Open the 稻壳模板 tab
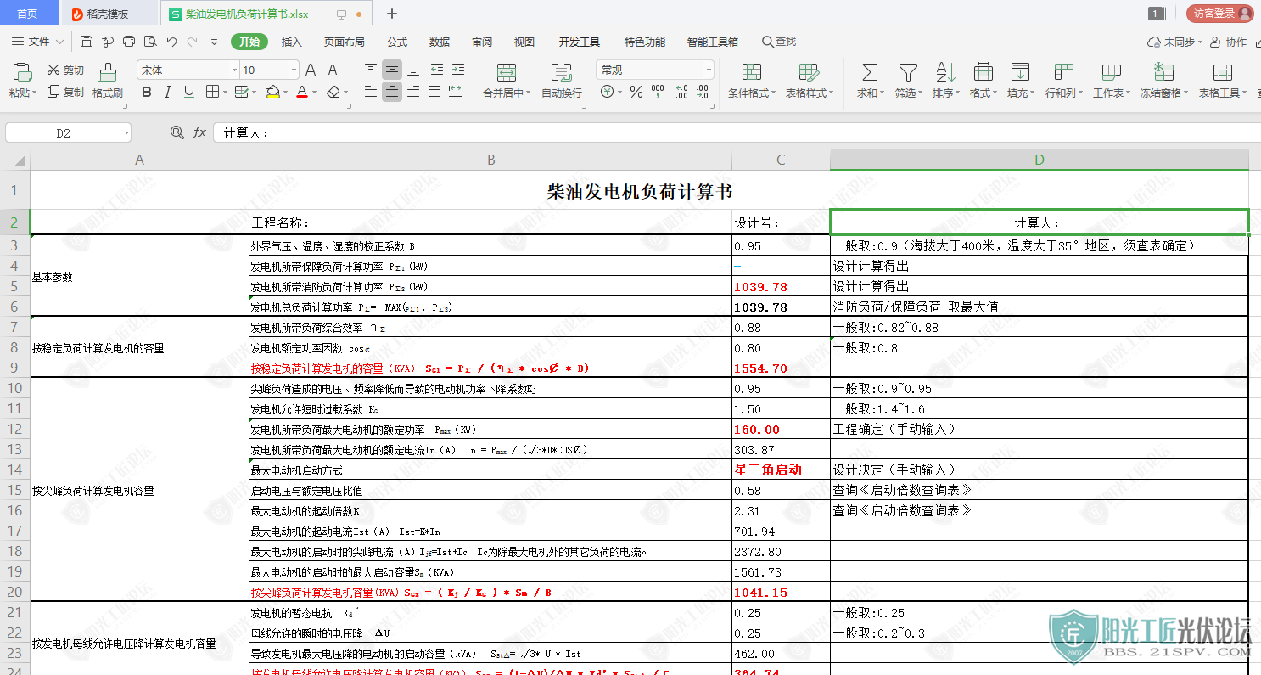The image size is (1261, 675). pos(109,14)
